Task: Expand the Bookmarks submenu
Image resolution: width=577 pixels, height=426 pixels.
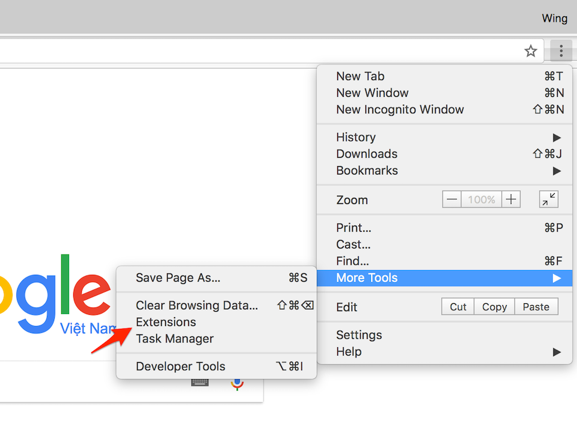Action: click(x=444, y=171)
